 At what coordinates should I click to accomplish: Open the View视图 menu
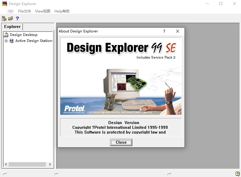[x=43, y=11]
